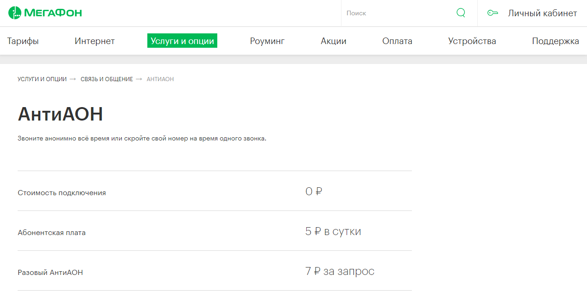Open the Тарифы menu item
This screenshot has height=293, width=587.
point(23,41)
